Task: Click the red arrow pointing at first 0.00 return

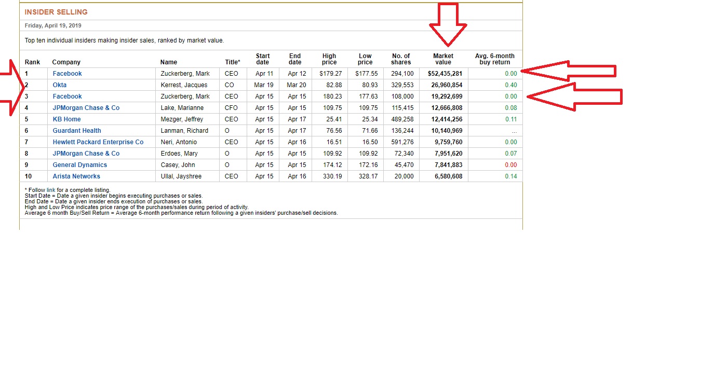Action: (x=568, y=71)
